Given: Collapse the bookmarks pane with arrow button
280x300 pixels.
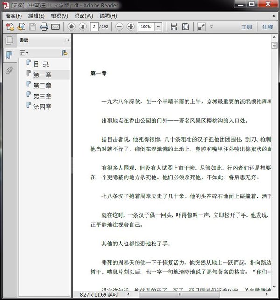Looking at the screenshot, I should click(68, 40).
